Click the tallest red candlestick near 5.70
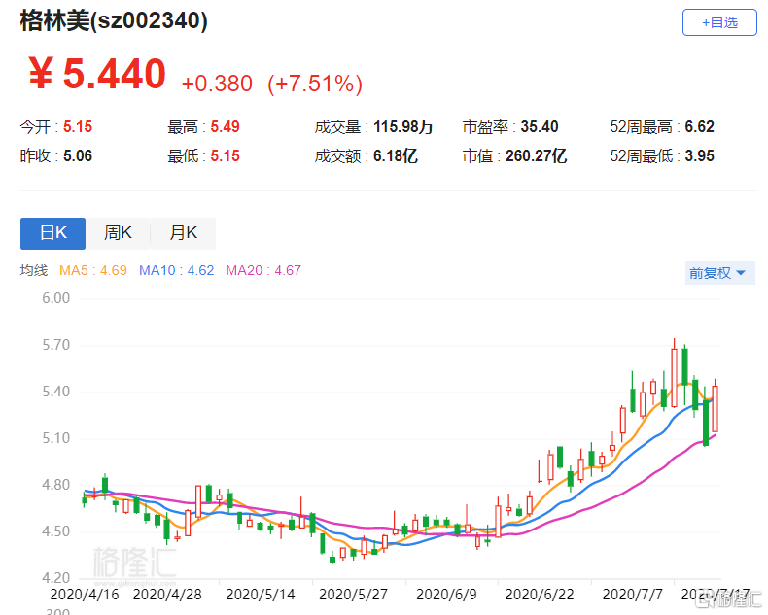768x615 pixels. 674,378
